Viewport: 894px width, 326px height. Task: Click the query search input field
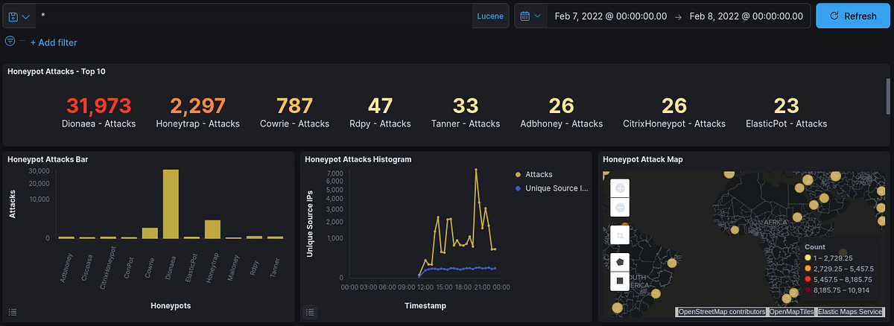pyautogui.click(x=253, y=16)
